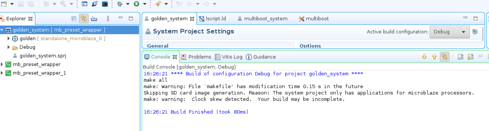Open the Run button dropdown arrow
489x131 pixels.
145,4
